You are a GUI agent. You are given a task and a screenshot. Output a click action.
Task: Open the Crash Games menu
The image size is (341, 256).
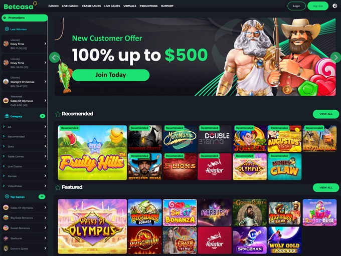coord(91,6)
